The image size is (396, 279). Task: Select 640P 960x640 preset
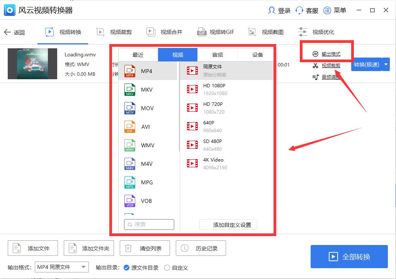coord(227,126)
